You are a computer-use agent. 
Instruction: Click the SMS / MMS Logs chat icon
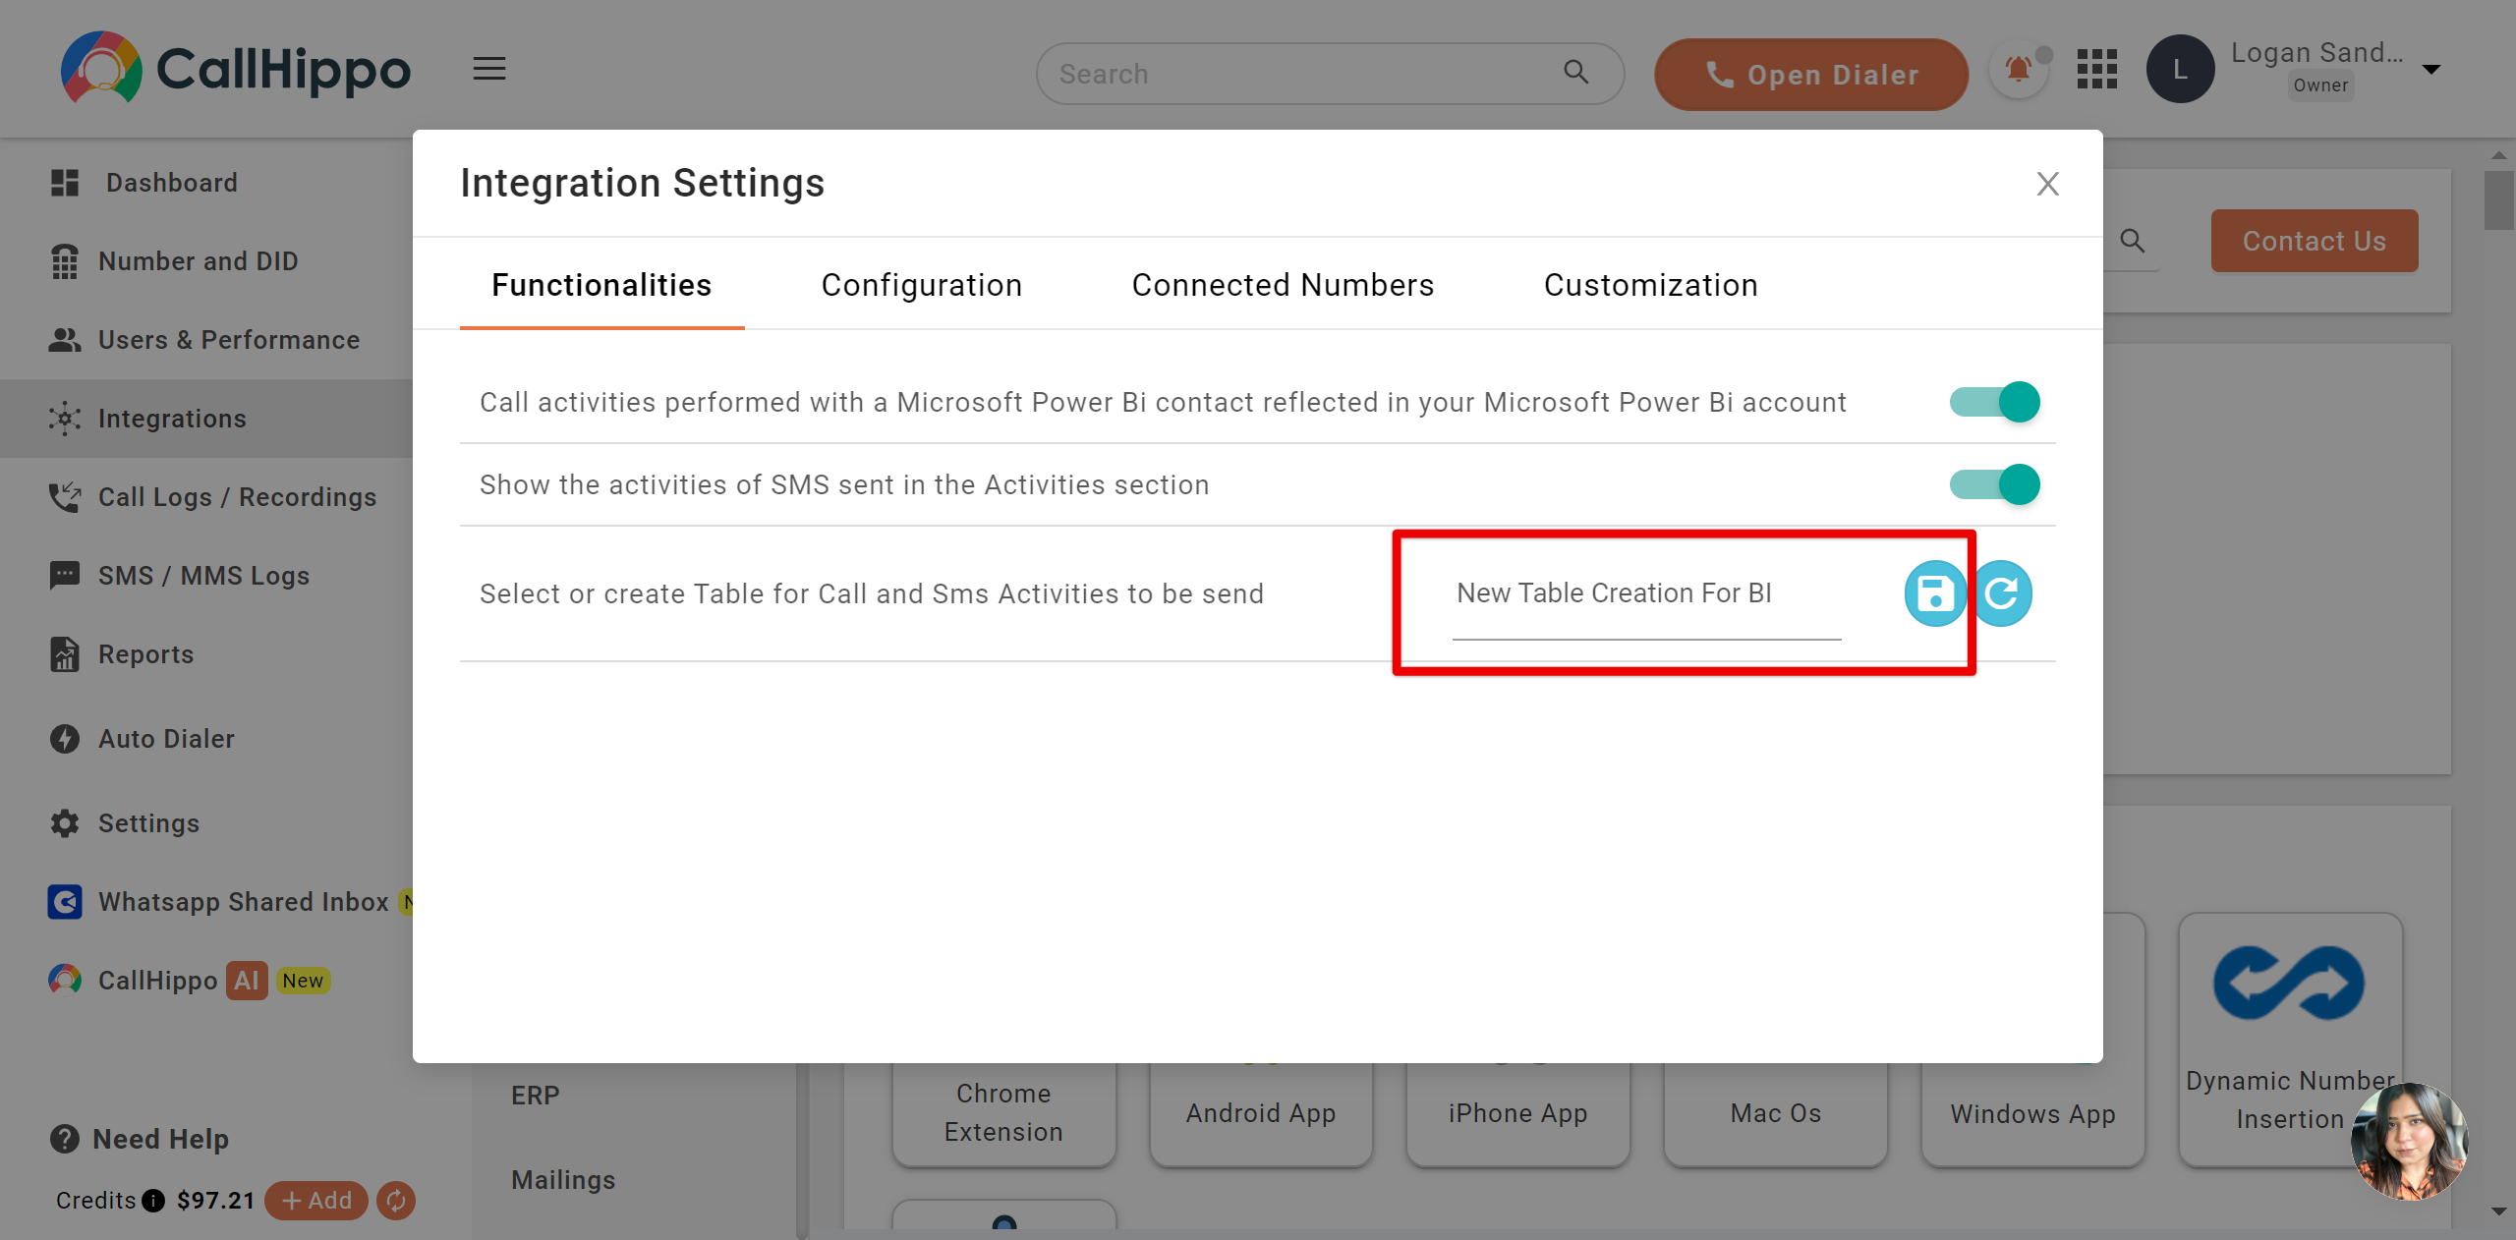(65, 575)
